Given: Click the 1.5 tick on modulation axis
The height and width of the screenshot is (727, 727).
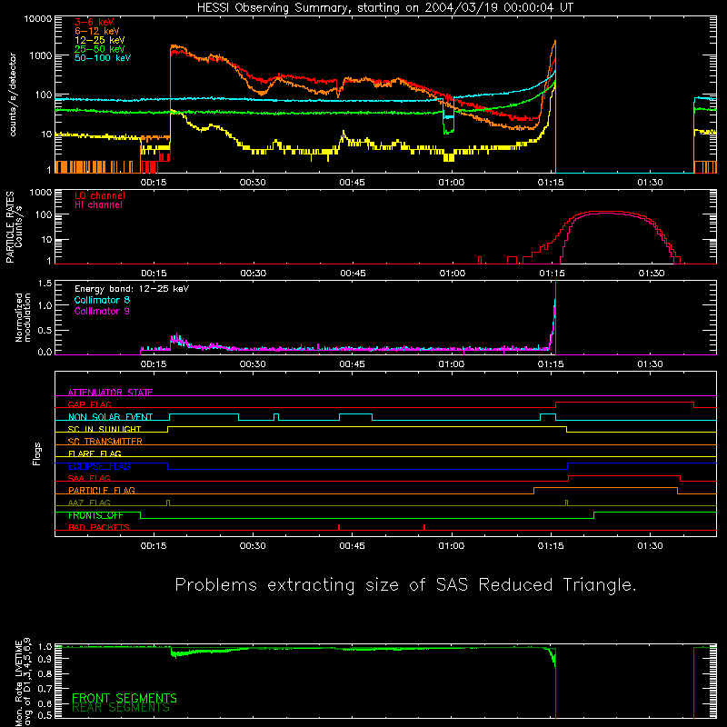Looking at the screenshot, I should click(x=45, y=284).
